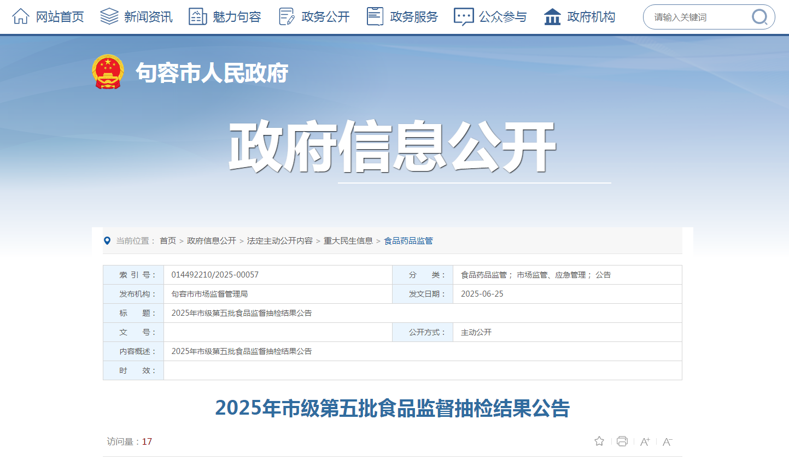Image resolution: width=789 pixels, height=460 pixels.
Task: Click the 索引号 label cell
Action: [133, 275]
